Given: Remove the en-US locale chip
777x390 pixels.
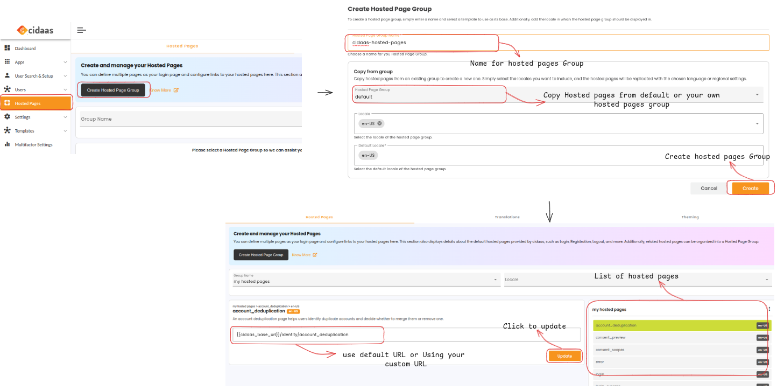Looking at the screenshot, I should [x=379, y=123].
